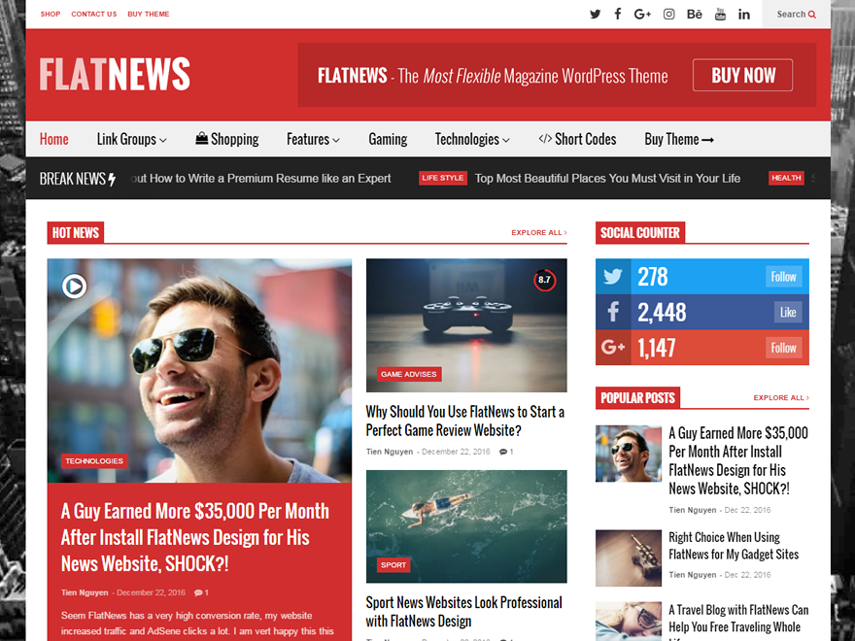Open the surfer Sport article thumbnail
Image resolution: width=855 pixels, height=641 pixels.
(x=466, y=526)
